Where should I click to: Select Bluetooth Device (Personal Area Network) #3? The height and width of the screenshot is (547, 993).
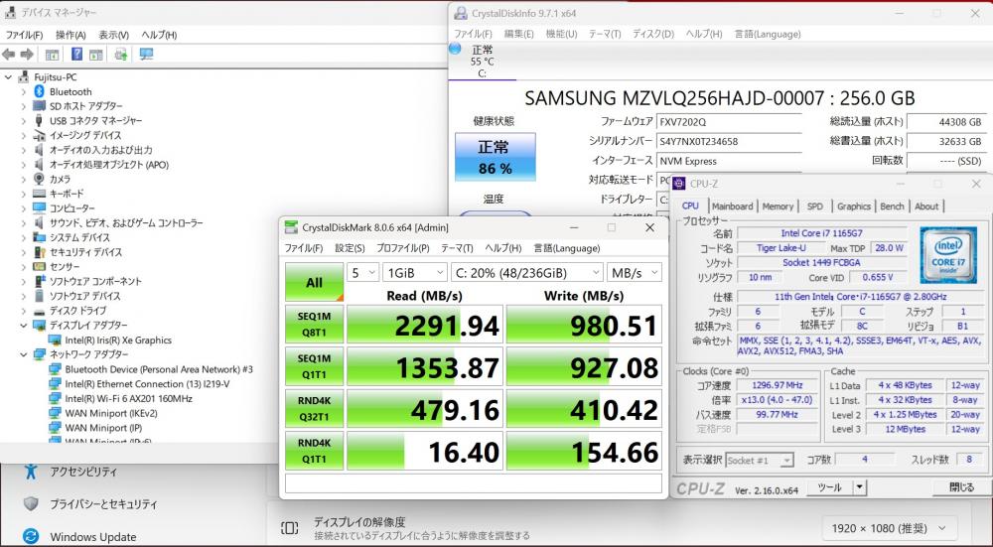[x=158, y=369]
